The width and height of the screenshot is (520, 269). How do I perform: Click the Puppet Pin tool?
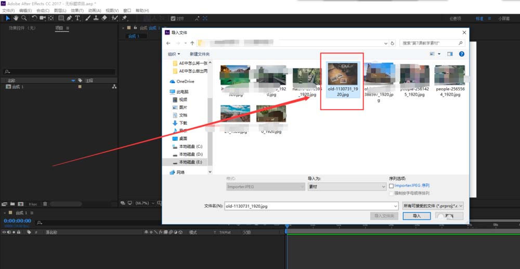[125, 18]
